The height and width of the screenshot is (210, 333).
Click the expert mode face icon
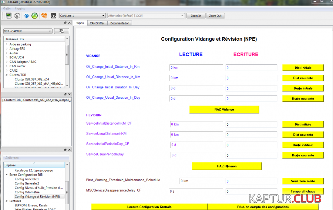click(x=17, y=16)
